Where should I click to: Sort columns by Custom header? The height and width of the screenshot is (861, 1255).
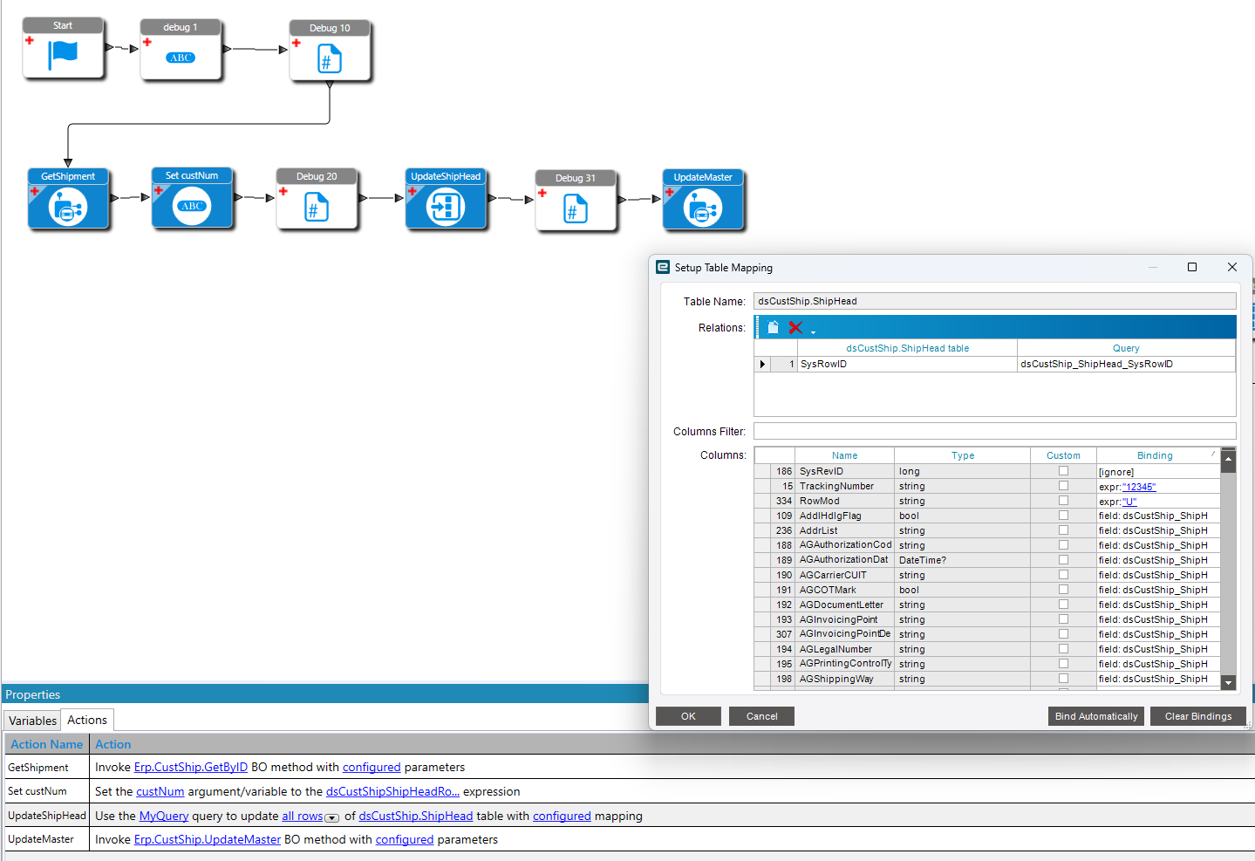coord(1063,455)
